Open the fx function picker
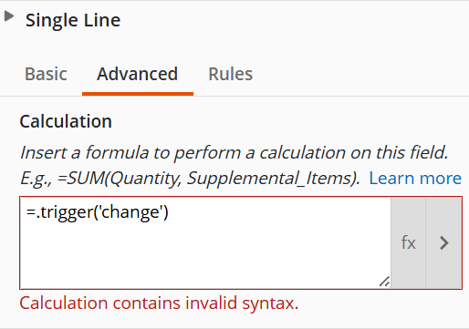This screenshot has height=329, width=469. coord(408,242)
